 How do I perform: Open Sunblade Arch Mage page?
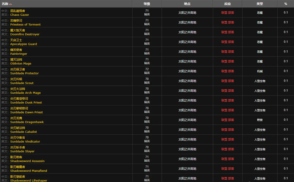coord(25,93)
